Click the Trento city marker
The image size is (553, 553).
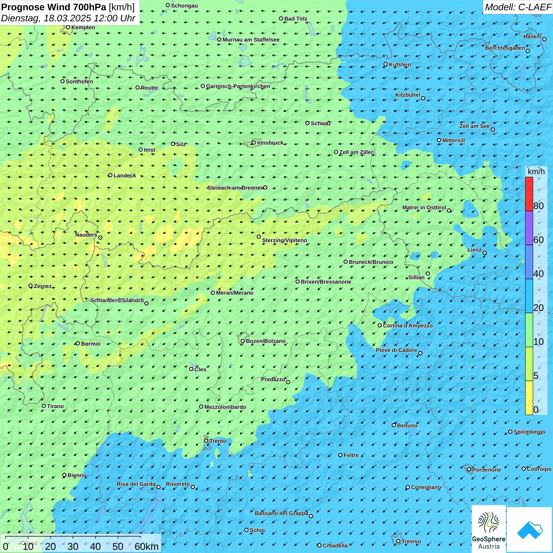(206, 441)
